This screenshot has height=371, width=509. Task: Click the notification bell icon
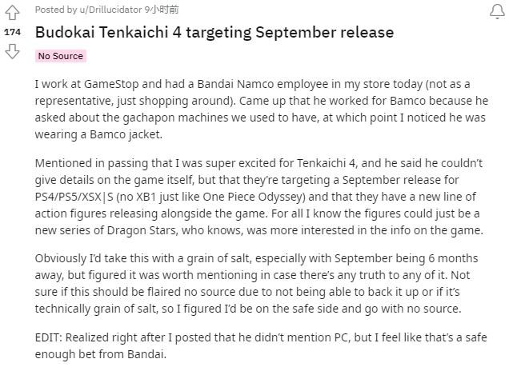496,11
